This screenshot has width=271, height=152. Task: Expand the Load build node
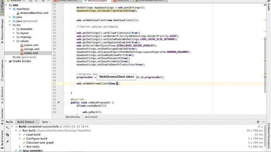pyautogui.click(x=20, y=135)
